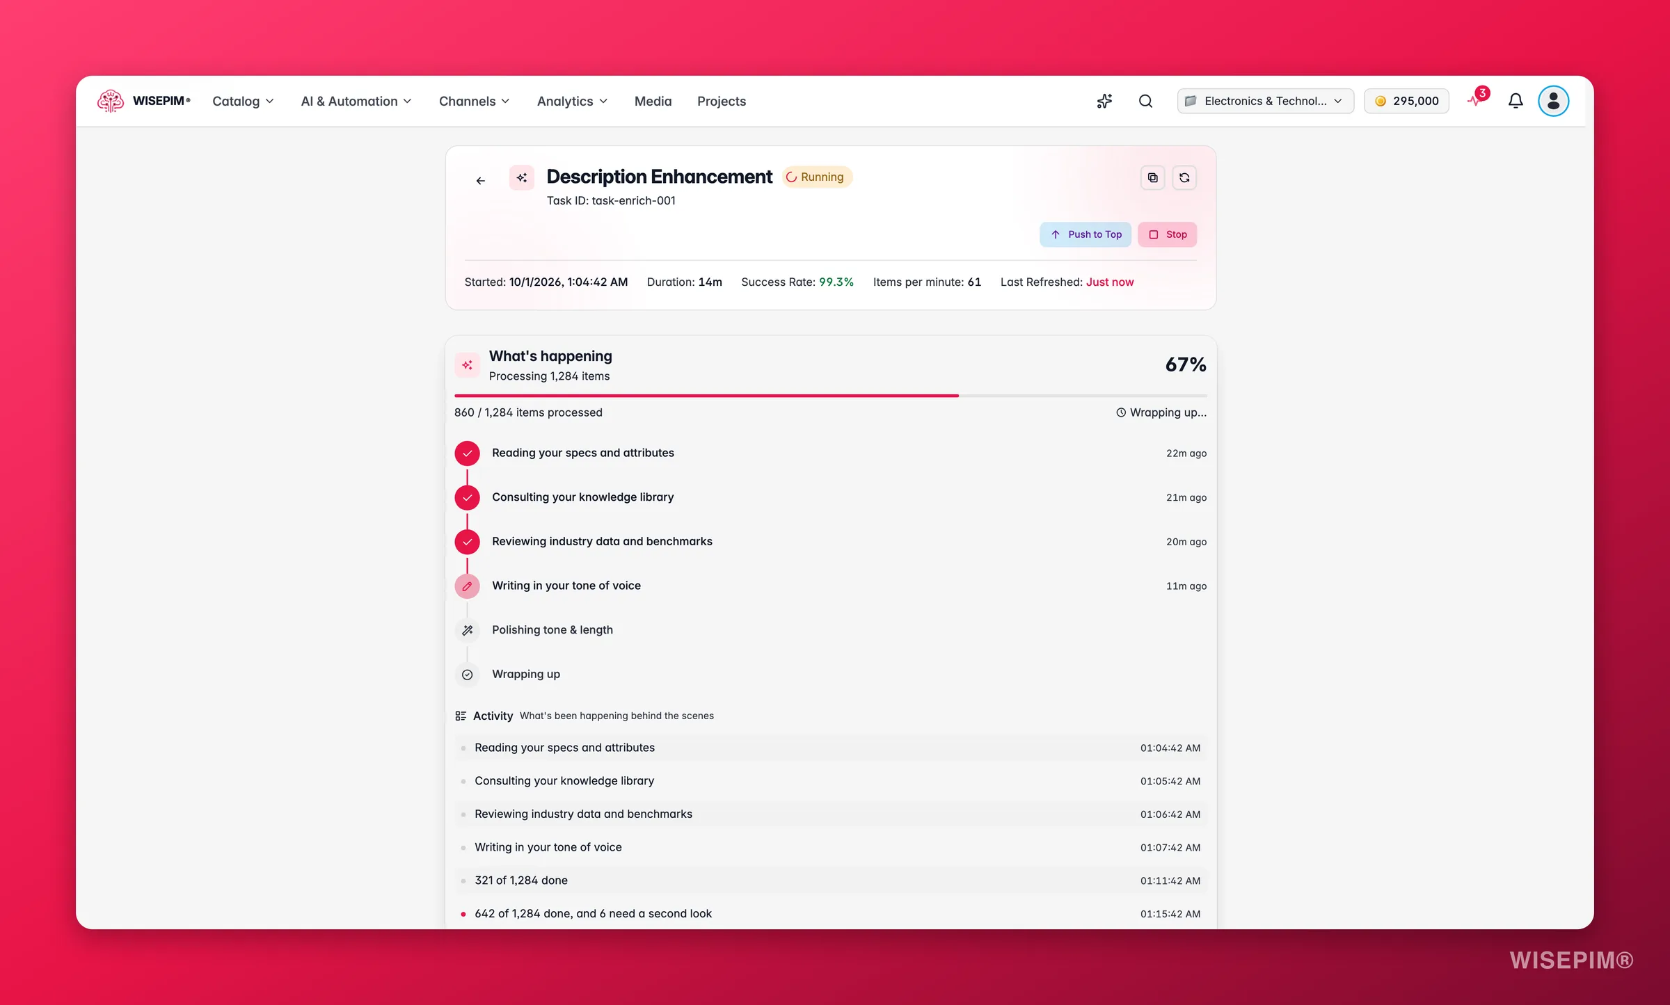Click the 01:04:42 AM activity timestamp
1670x1005 pixels.
[x=1170, y=748]
